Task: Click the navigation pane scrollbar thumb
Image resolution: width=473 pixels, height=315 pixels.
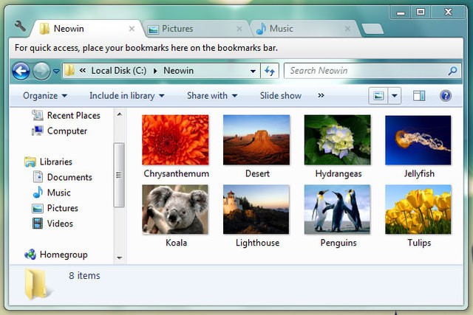Action: pyautogui.click(x=119, y=175)
